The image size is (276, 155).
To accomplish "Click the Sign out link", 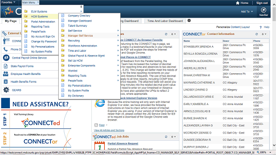I will pos(262,3).
